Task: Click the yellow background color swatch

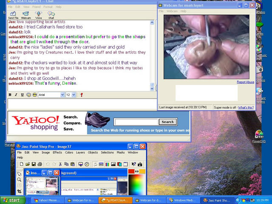Action: [x=142, y=171]
